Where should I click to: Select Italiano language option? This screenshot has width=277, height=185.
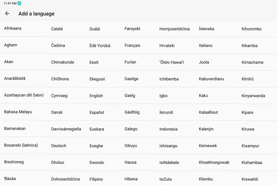pos(206,45)
